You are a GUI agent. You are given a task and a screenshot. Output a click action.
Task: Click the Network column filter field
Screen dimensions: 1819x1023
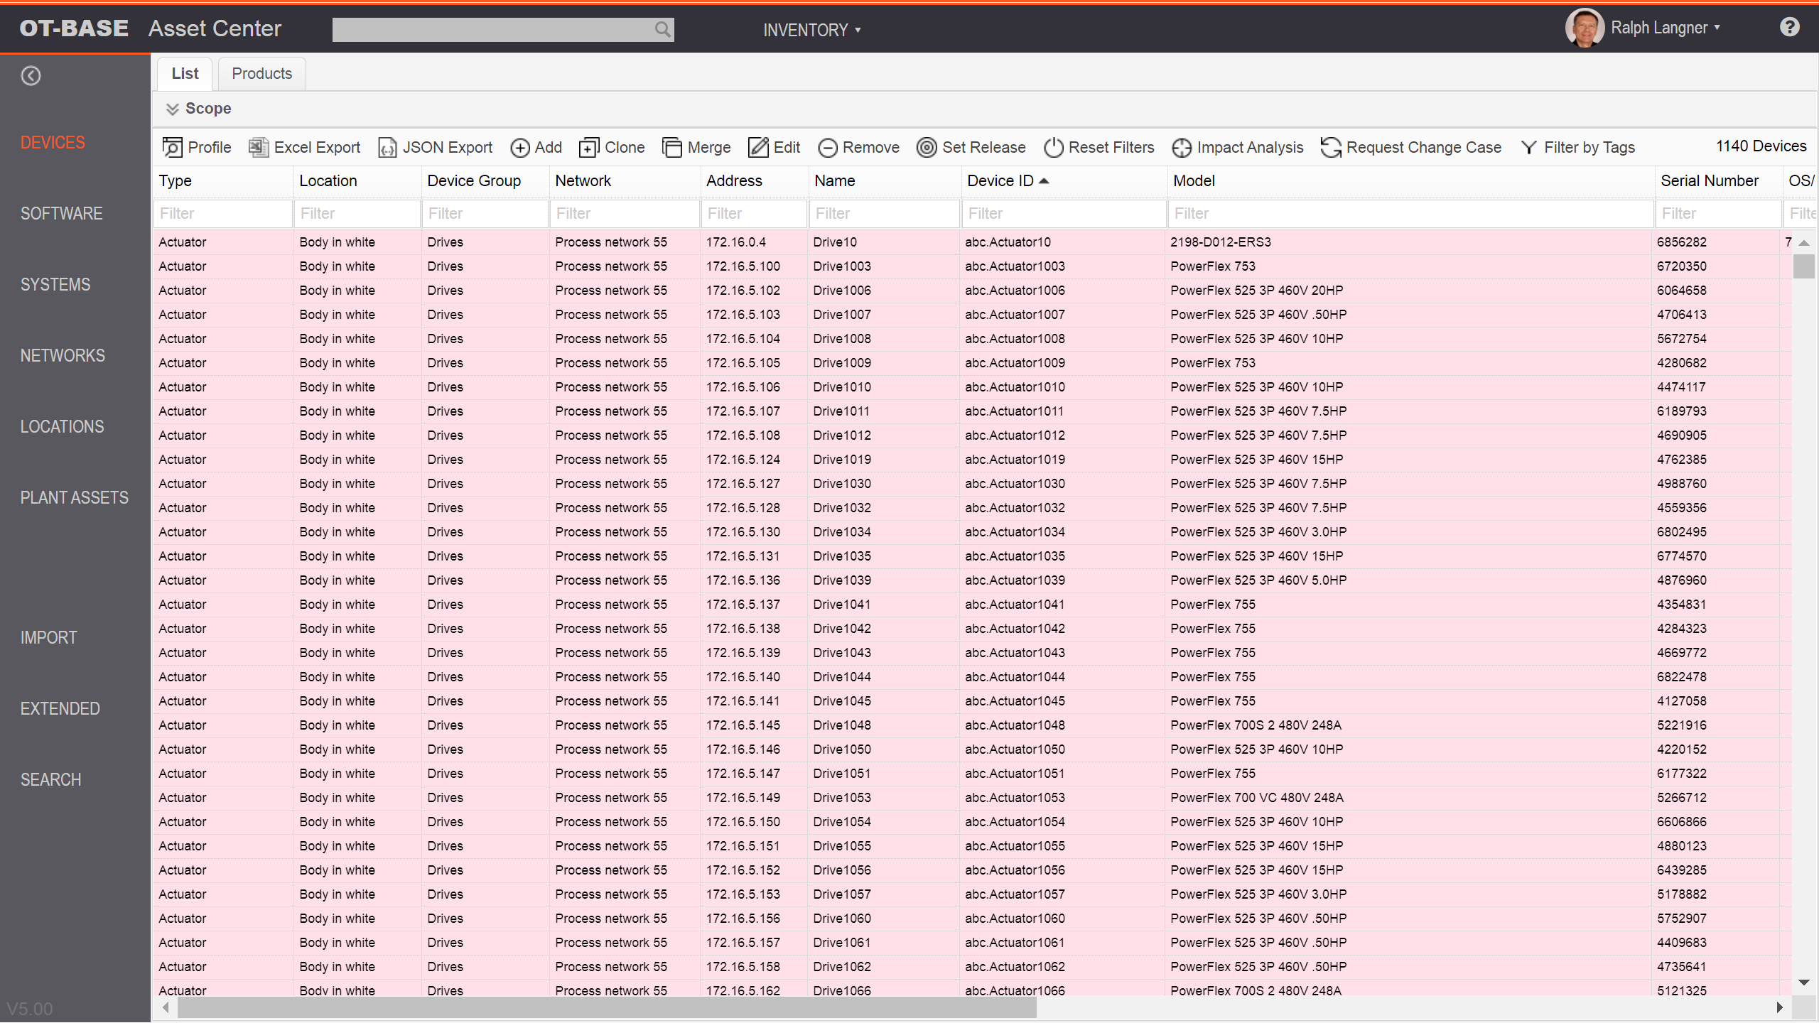[625, 213]
